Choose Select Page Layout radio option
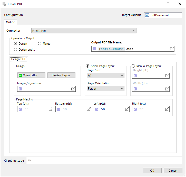 (x=87, y=66)
